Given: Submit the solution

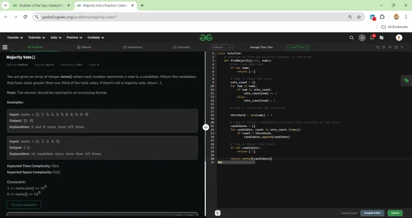Looking at the screenshot, I should 395,213.
